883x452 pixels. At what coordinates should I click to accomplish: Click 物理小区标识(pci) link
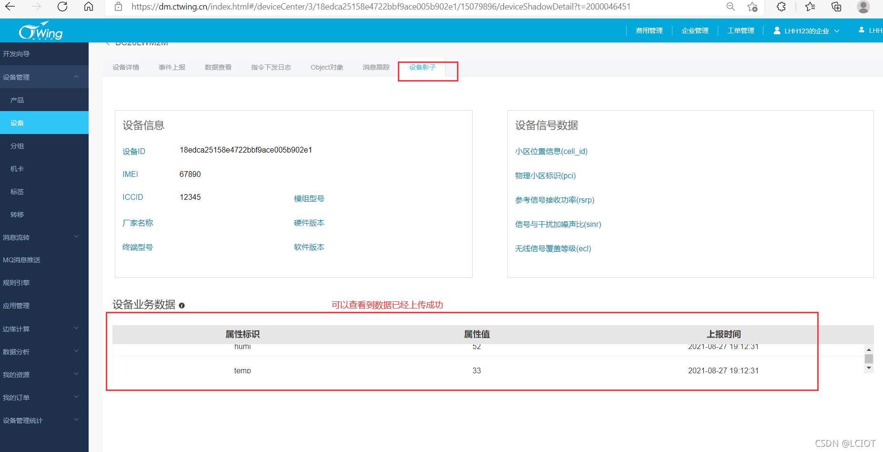click(x=546, y=175)
